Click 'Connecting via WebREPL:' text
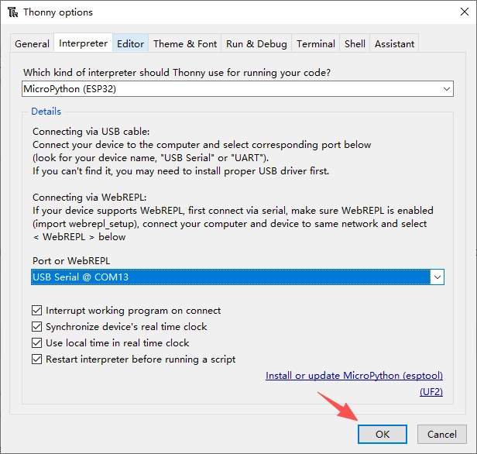 90,198
